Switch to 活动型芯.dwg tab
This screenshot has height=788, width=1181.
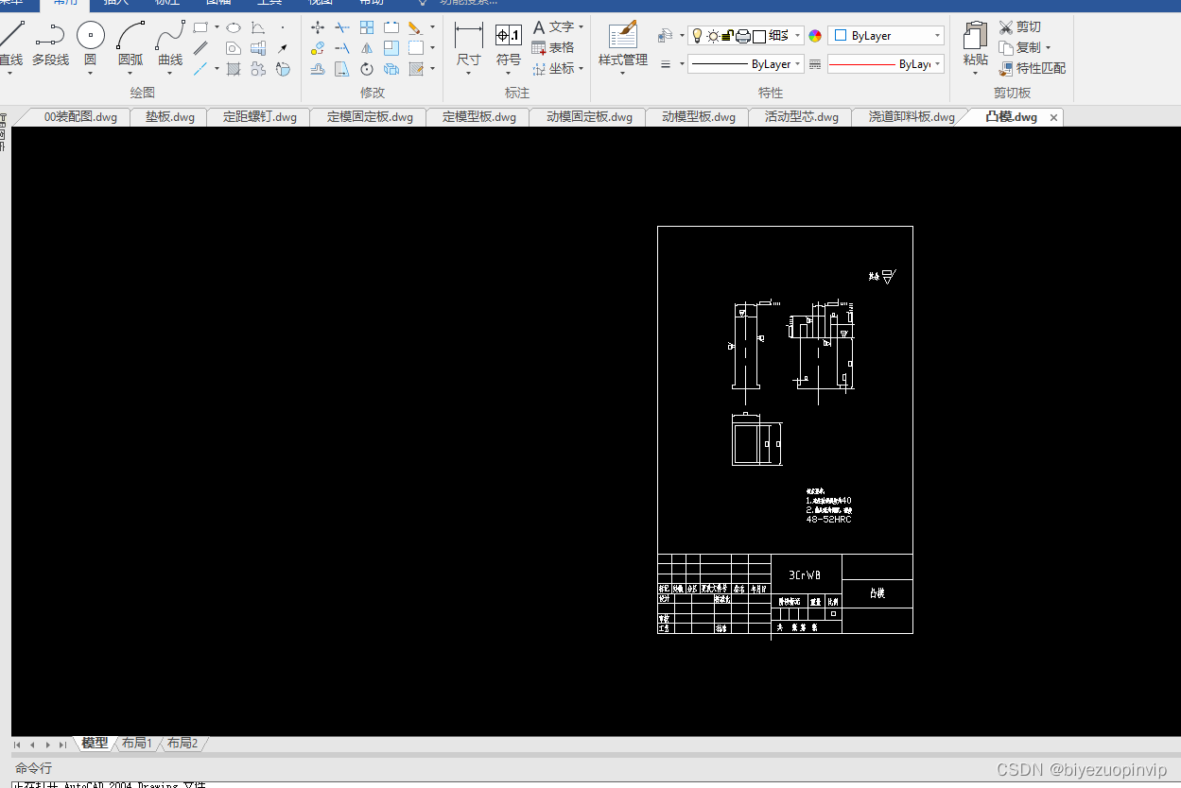click(x=802, y=117)
